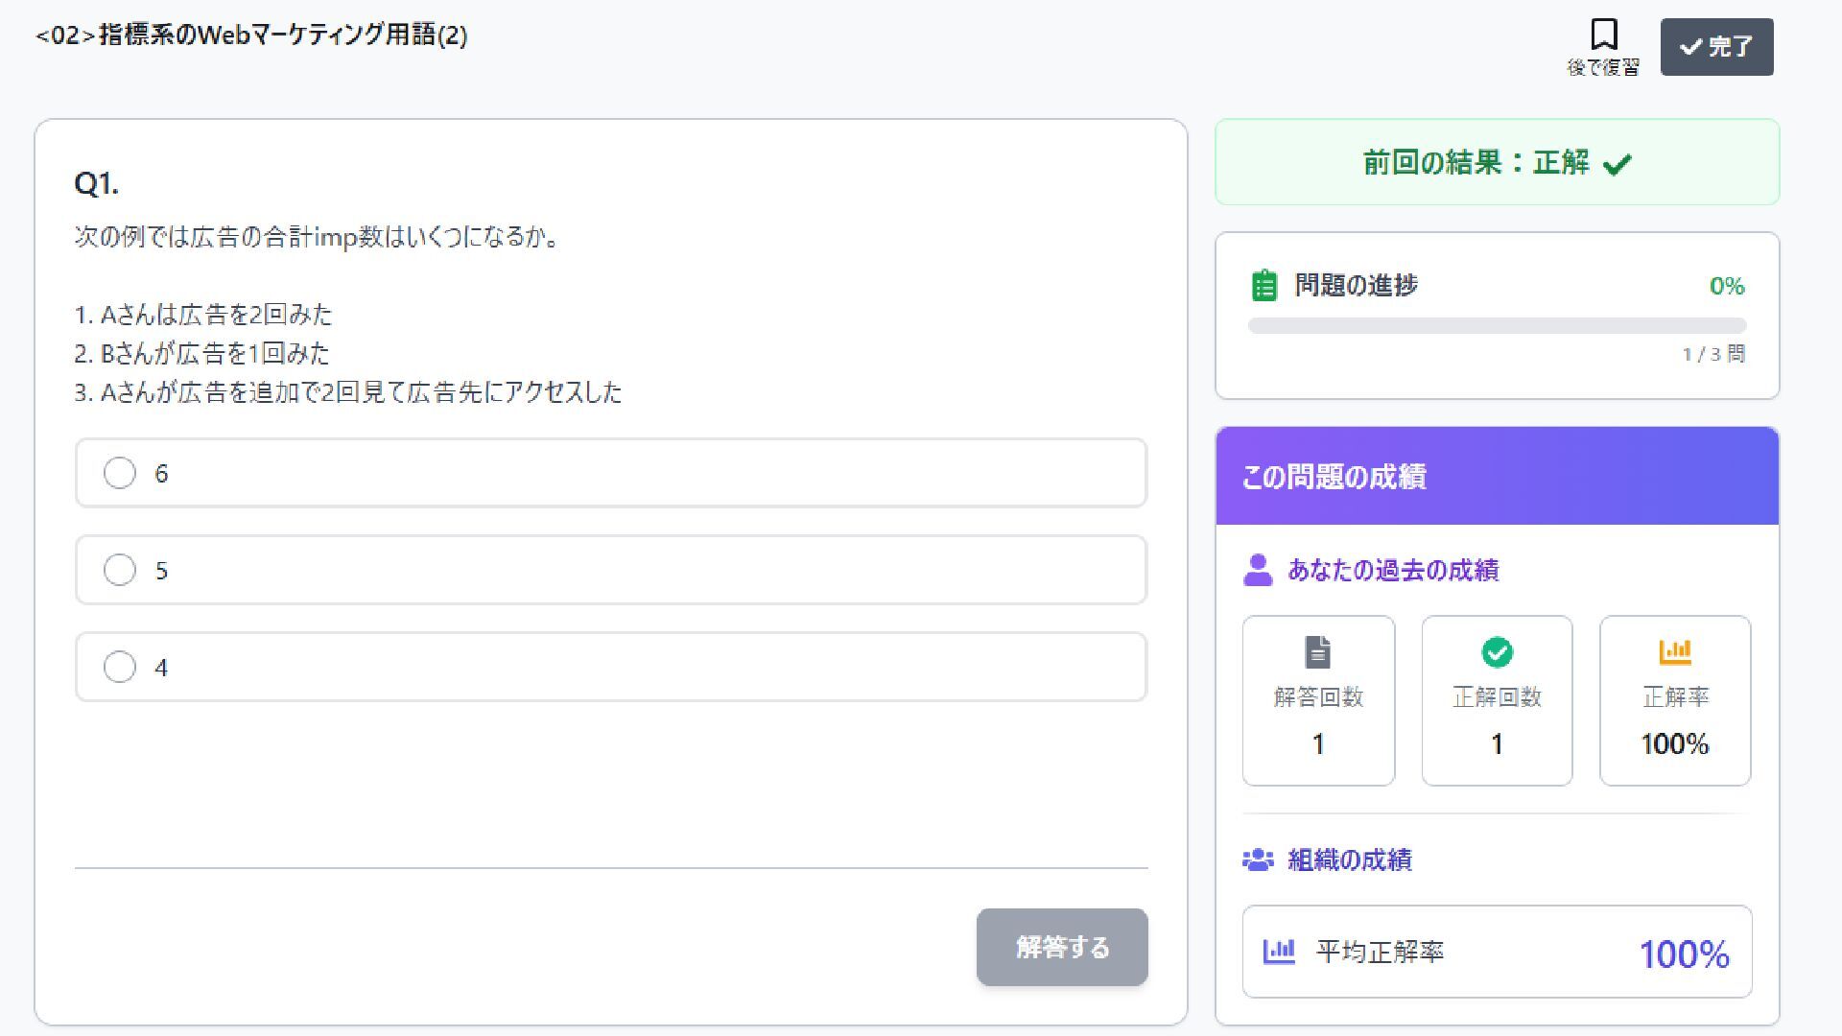Click the clipboard icon beside 問題の進捗
This screenshot has height=1036, width=1842.
tap(1264, 286)
